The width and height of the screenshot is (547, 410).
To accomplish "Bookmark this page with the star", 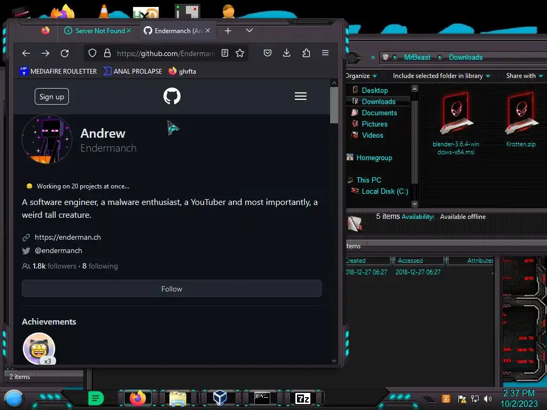I will tap(240, 53).
